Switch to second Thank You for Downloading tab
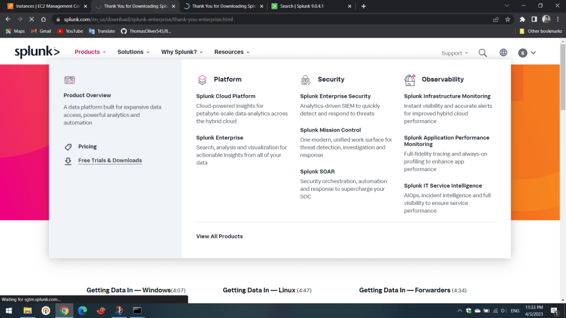Screen dimensions: 566x318 pos(223,6)
